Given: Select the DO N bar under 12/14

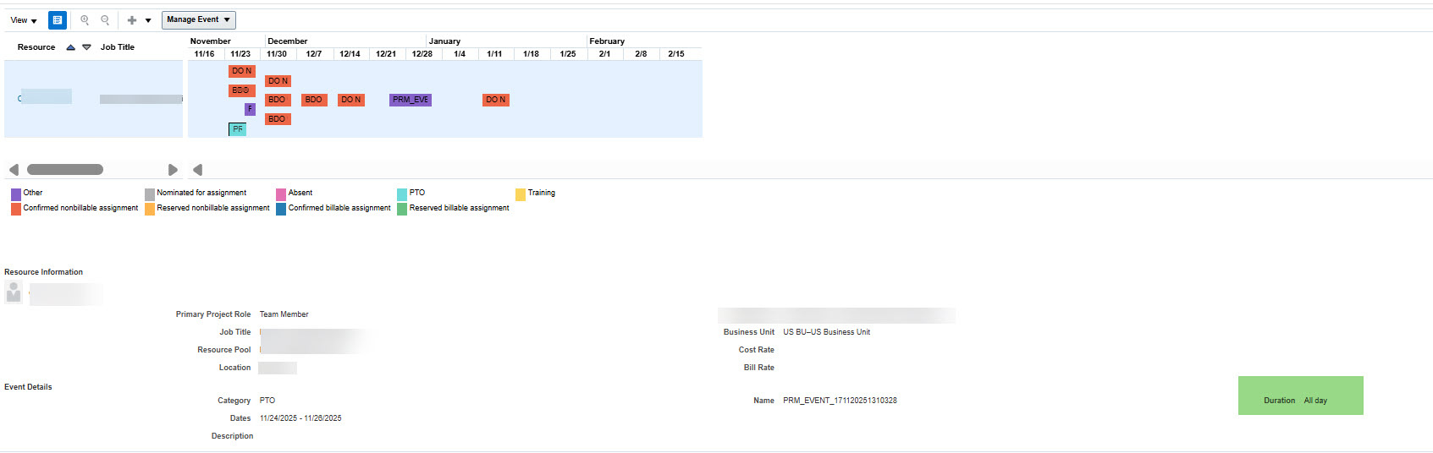Looking at the screenshot, I should (351, 100).
